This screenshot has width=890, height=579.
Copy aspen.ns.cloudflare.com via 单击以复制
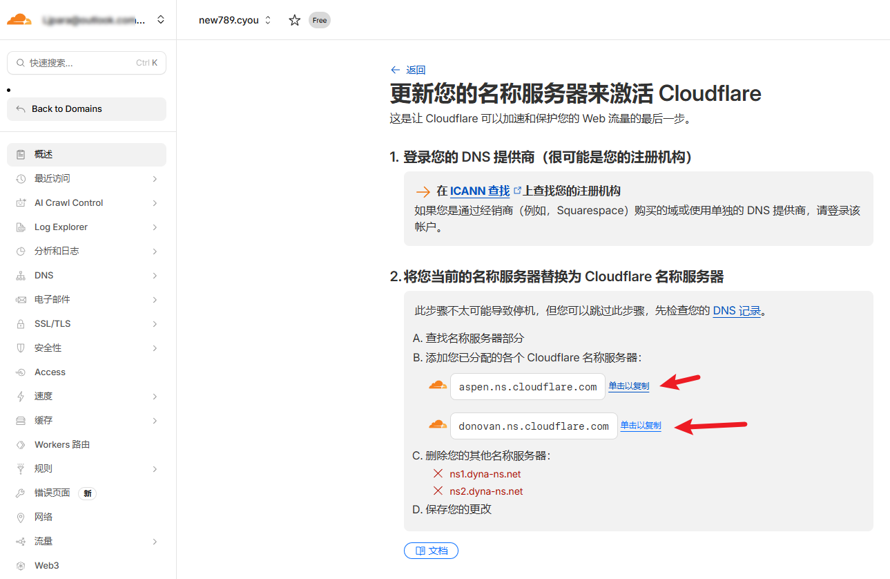[628, 386]
